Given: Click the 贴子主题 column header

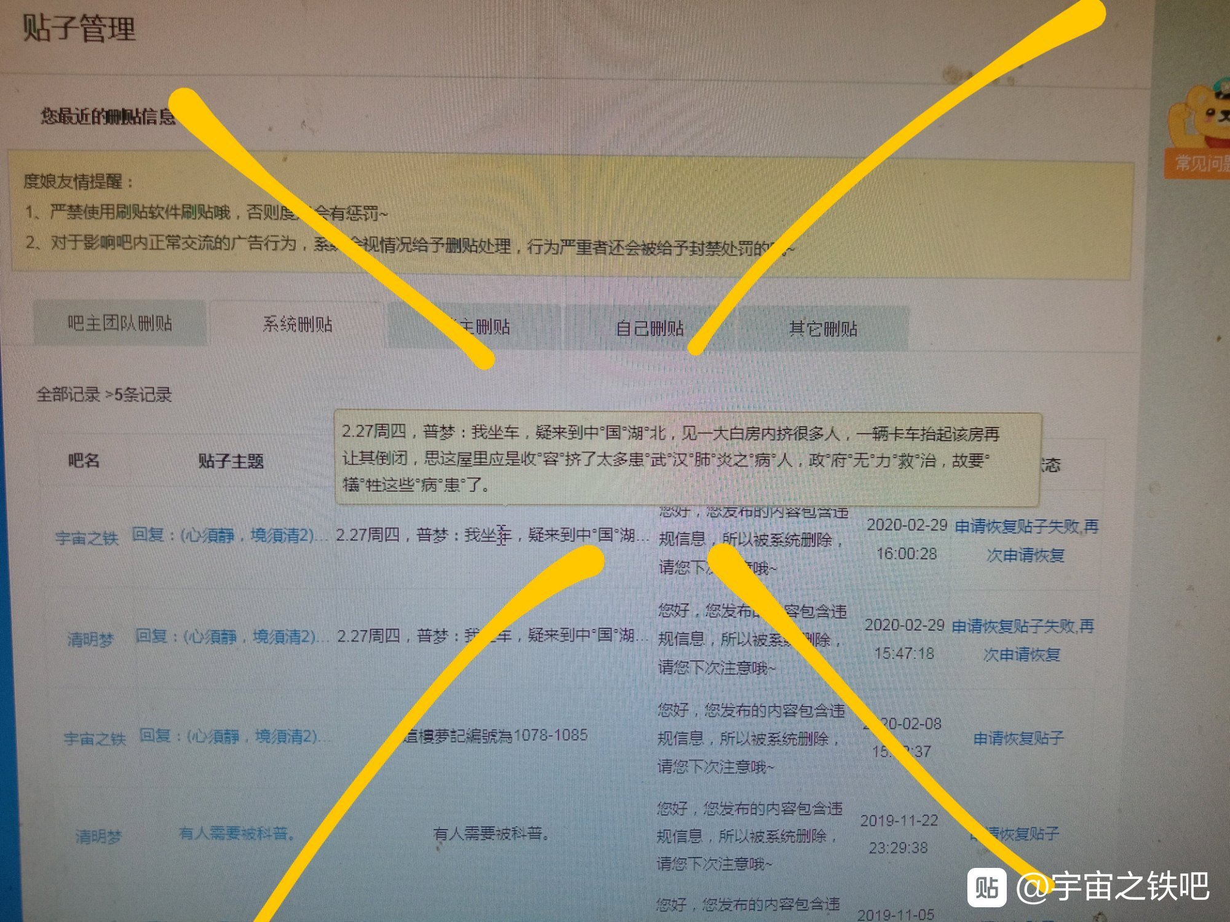Looking at the screenshot, I should coord(231,461).
